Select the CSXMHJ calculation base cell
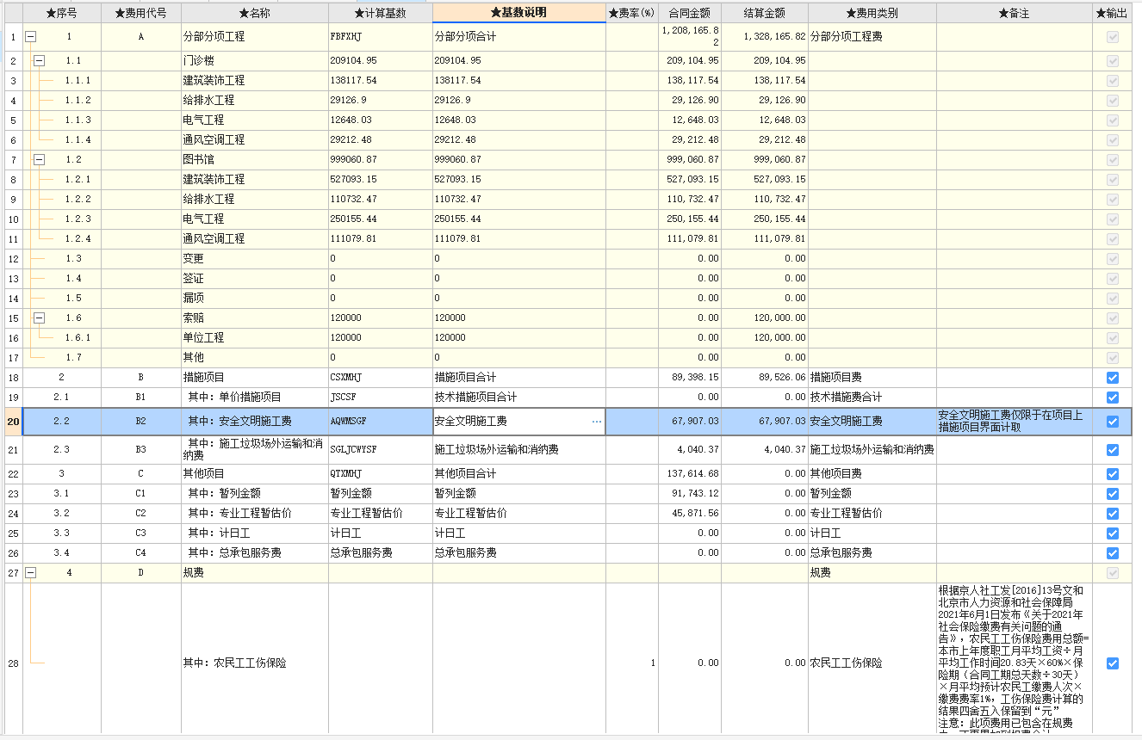Viewport: 1142px width, 740px height. (x=381, y=378)
